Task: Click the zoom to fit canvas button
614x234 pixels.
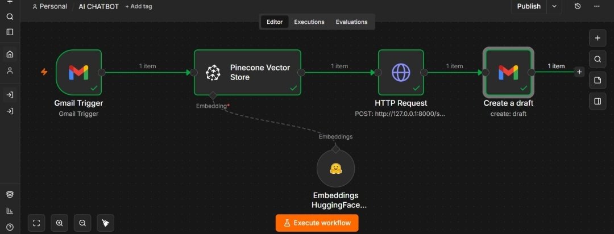Action: (36, 223)
